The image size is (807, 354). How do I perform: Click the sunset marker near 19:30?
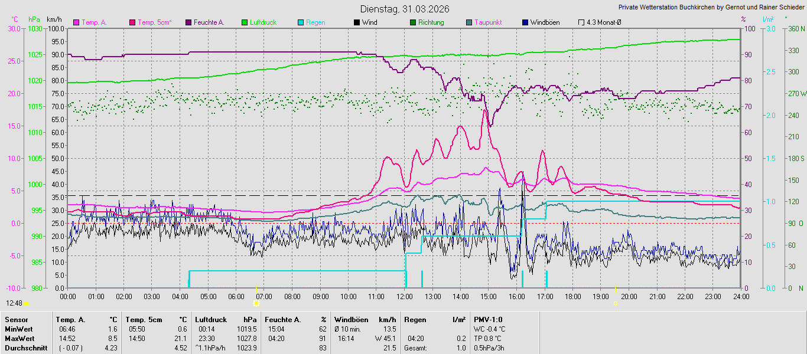(x=616, y=303)
